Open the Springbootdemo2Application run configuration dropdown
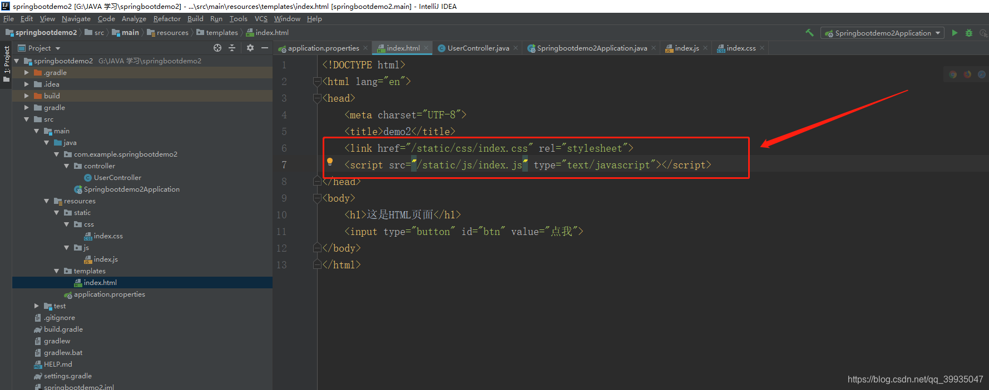Image resolution: width=989 pixels, height=390 pixels. pos(882,33)
